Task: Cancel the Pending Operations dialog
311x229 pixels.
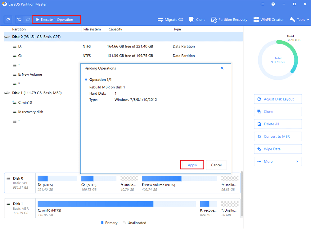Action: point(216,165)
